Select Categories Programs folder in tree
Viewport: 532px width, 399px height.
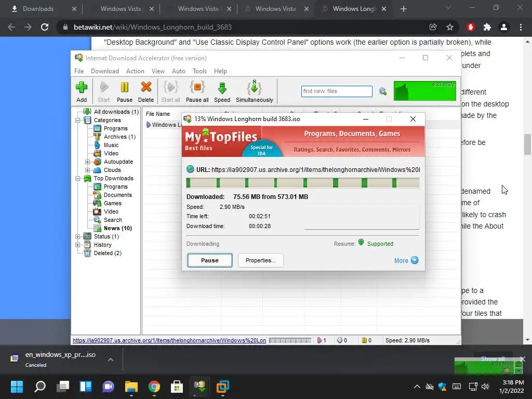116,128
